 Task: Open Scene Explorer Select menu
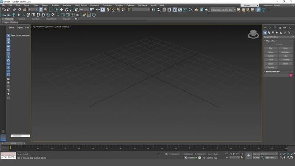pos(11,28)
